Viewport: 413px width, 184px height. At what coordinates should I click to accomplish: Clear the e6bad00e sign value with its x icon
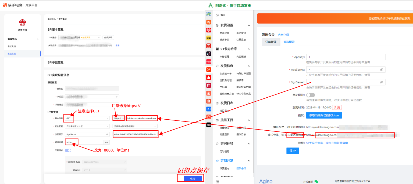[155, 134]
